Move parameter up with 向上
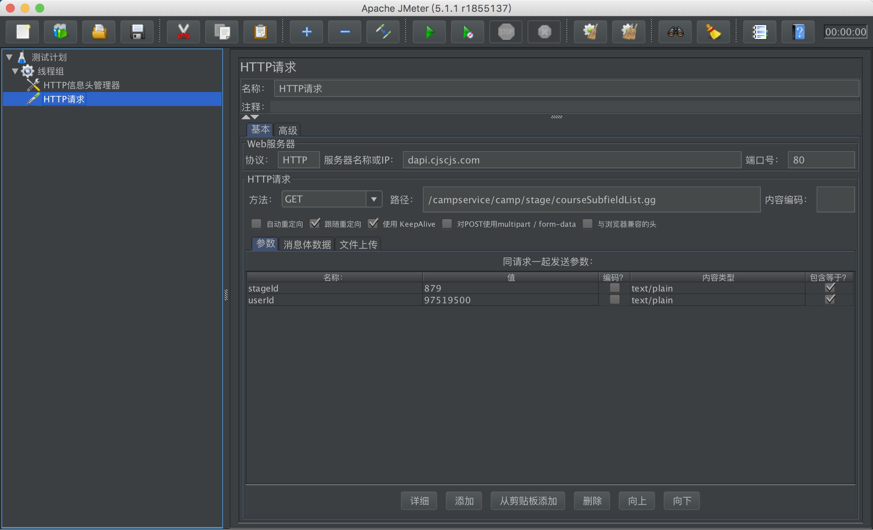The width and height of the screenshot is (873, 530). pyautogui.click(x=637, y=501)
